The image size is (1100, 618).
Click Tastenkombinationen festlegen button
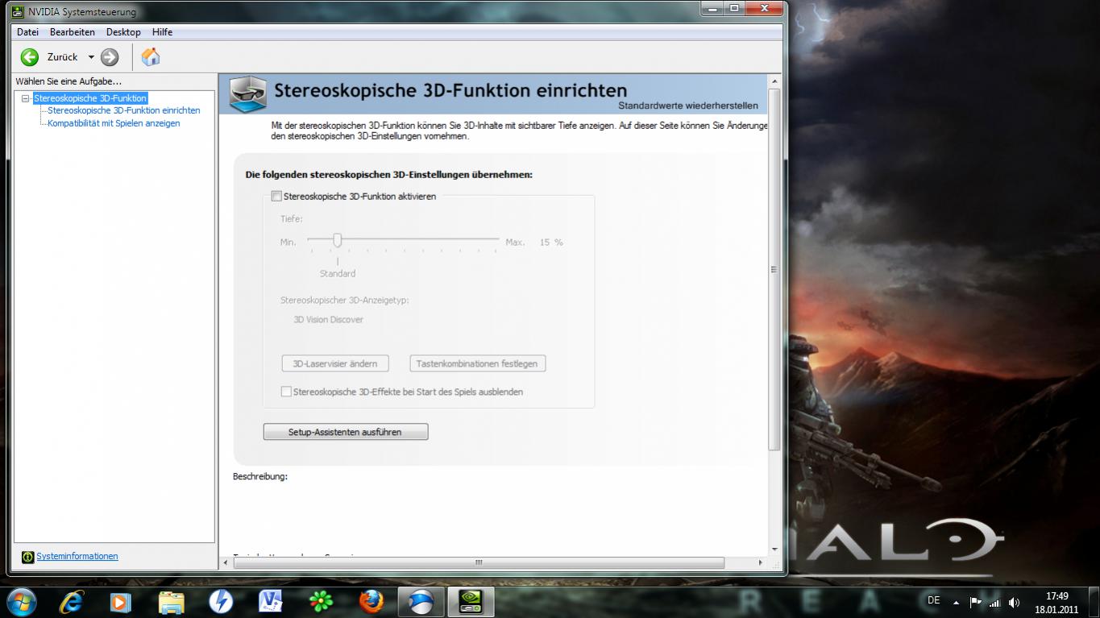478,363
